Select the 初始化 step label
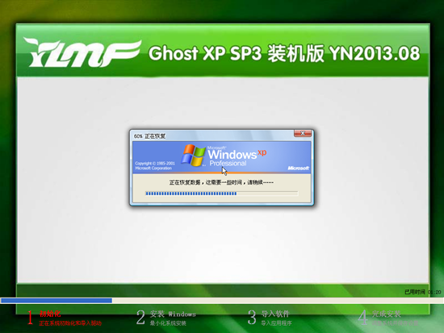Screen dimensions: 444x333 pyautogui.click(x=50, y=314)
